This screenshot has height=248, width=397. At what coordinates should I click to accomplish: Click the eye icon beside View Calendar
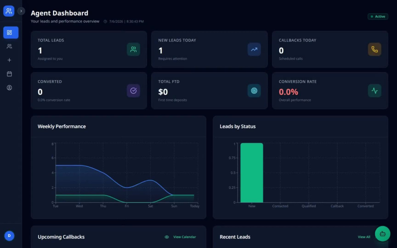click(167, 237)
